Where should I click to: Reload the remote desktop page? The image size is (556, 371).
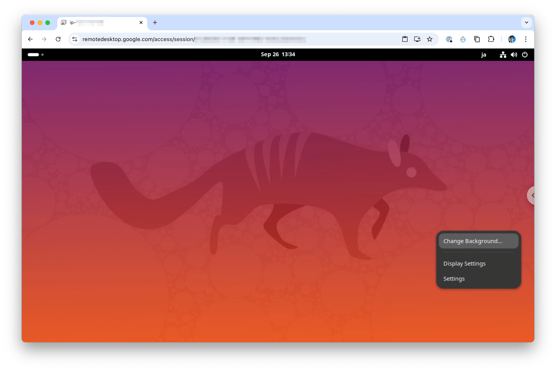[58, 39]
